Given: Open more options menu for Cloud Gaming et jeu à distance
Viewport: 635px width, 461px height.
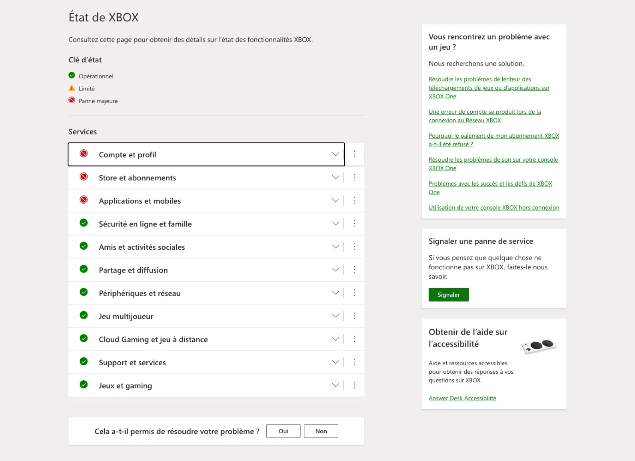Looking at the screenshot, I should (x=355, y=339).
